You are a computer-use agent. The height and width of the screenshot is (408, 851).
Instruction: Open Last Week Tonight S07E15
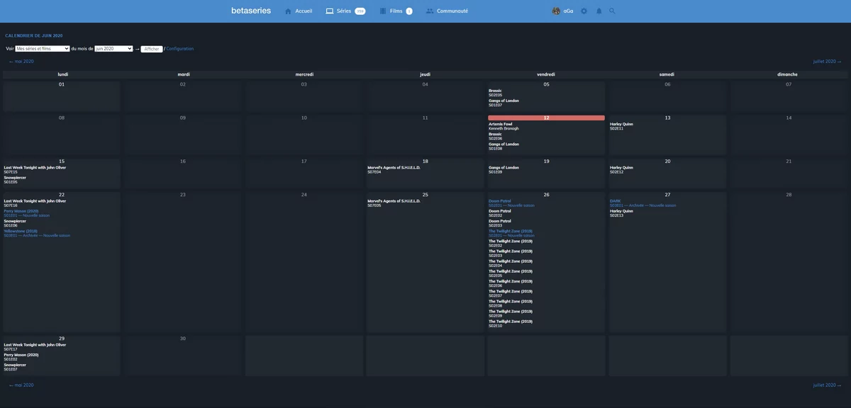[35, 169]
